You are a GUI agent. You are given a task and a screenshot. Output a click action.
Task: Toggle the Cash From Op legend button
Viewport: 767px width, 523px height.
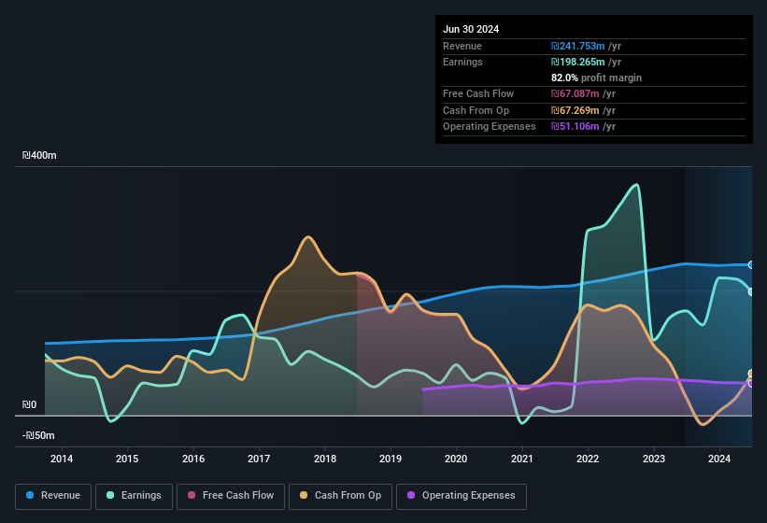tap(340, 496)
